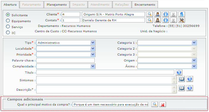Open the Origem dropdown

(167, 60)
